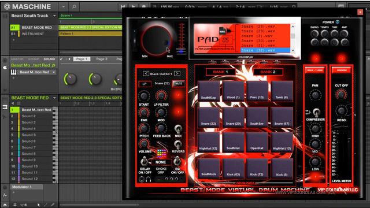Click the Pattern 1 clip in arranger

click(90, 34)
